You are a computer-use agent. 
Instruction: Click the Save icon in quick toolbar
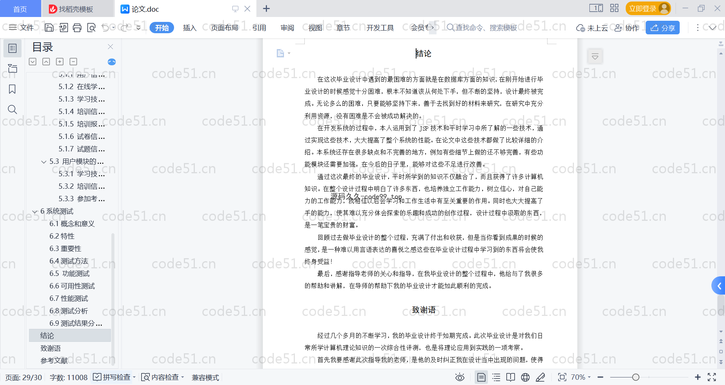click(49, 28)
